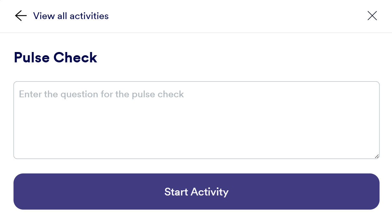This screenshot has width=392, height=221.
Task: Click the "View all activities" label
Action: point(71,16)
